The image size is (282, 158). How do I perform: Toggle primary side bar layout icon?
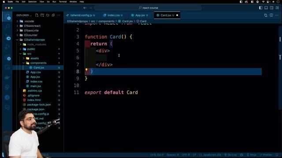(260, 8)
